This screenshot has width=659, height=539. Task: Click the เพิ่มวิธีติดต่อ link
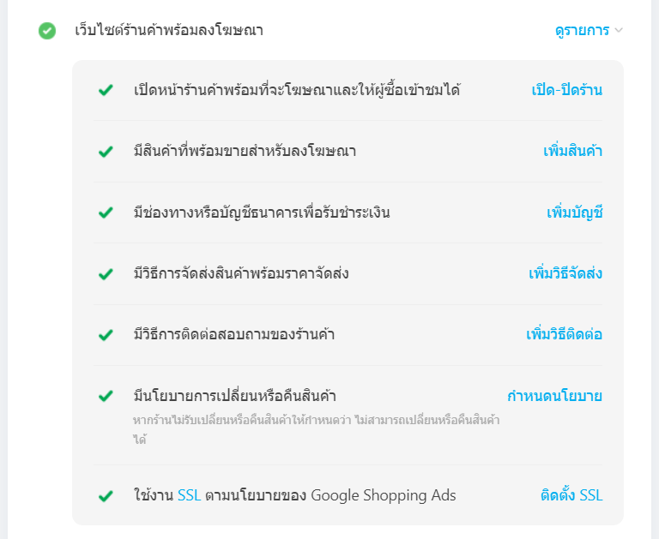(564, 335)
